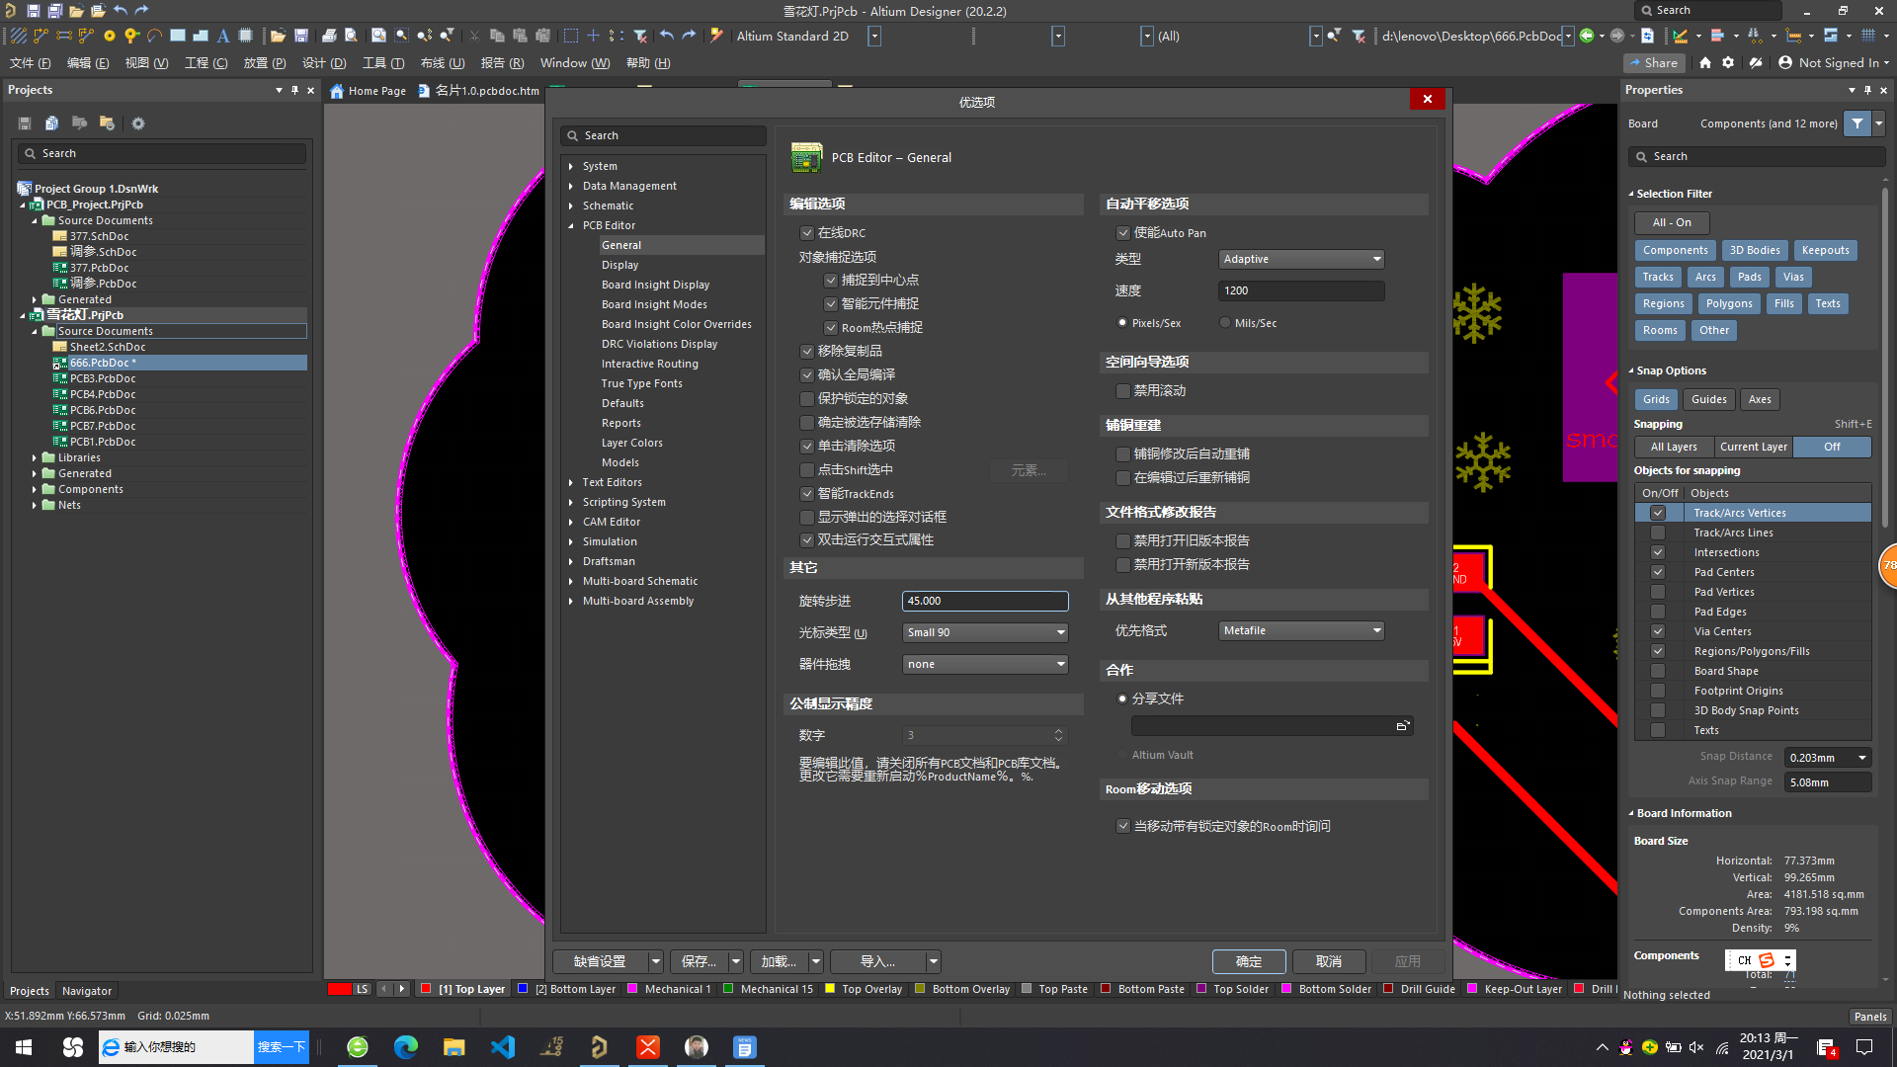
Task: Select the Mils/Sec radio button
Action: [x=1225, y=323]
